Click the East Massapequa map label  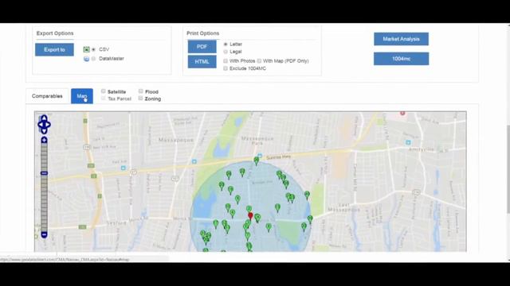click(343, 207)
